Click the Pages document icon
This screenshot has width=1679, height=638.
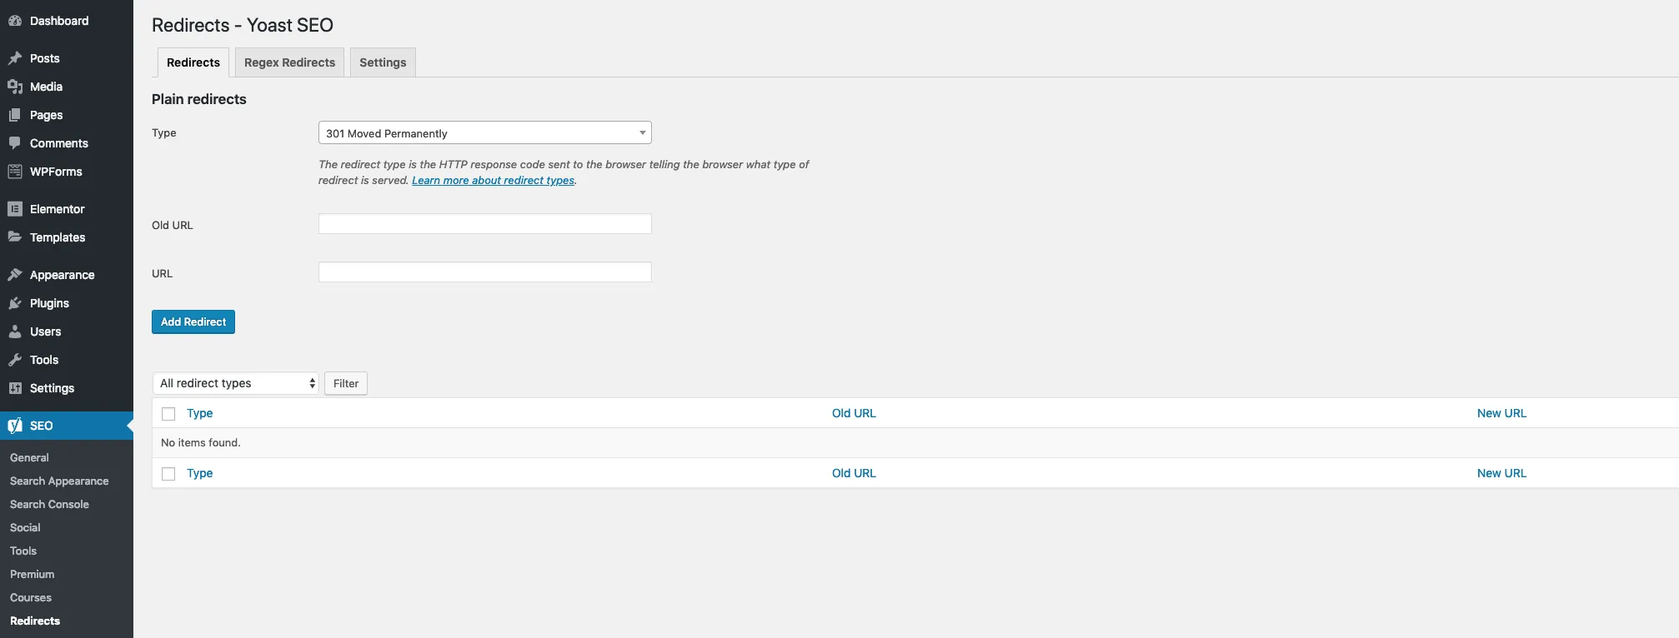pyautogui.click(x=15, y=115)
